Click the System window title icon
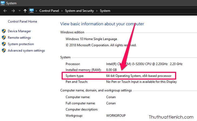Screen dimensions: 197x121 [x=2, y=3]
